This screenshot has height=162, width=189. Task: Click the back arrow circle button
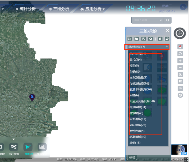pyautogui.click(x=183, y=7)
